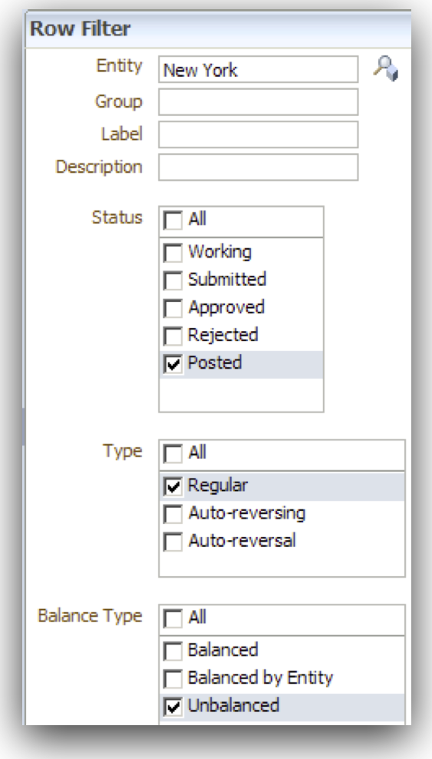
Task: Check the Status All checkbox
Action: 173,220
